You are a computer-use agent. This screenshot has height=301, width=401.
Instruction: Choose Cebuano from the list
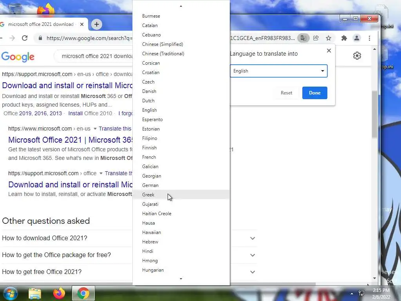(x=181, y=35)
